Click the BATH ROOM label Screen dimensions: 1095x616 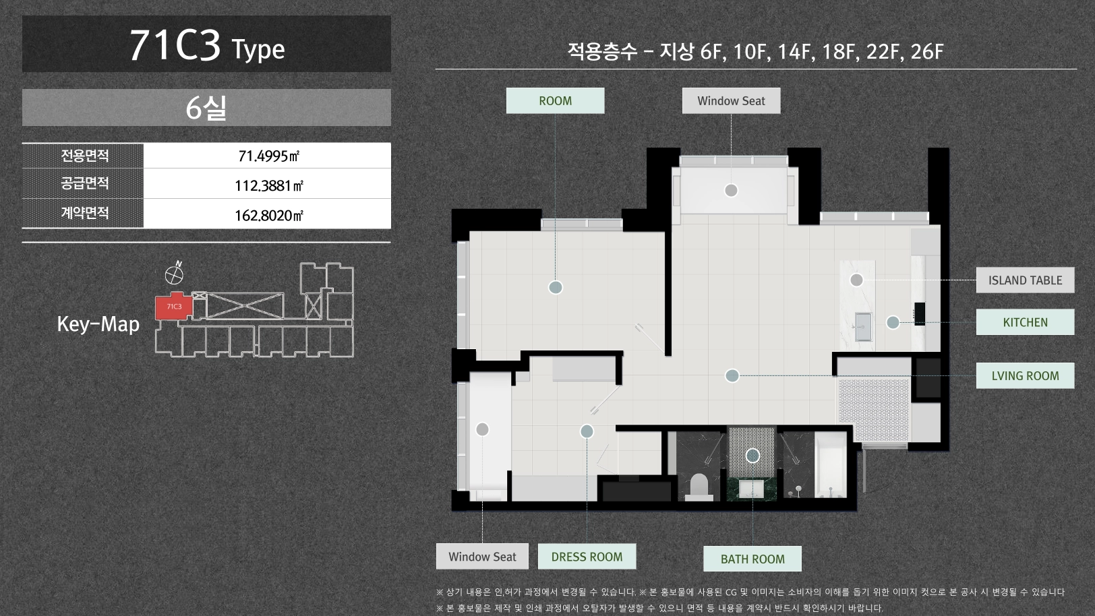pos(752,559)
